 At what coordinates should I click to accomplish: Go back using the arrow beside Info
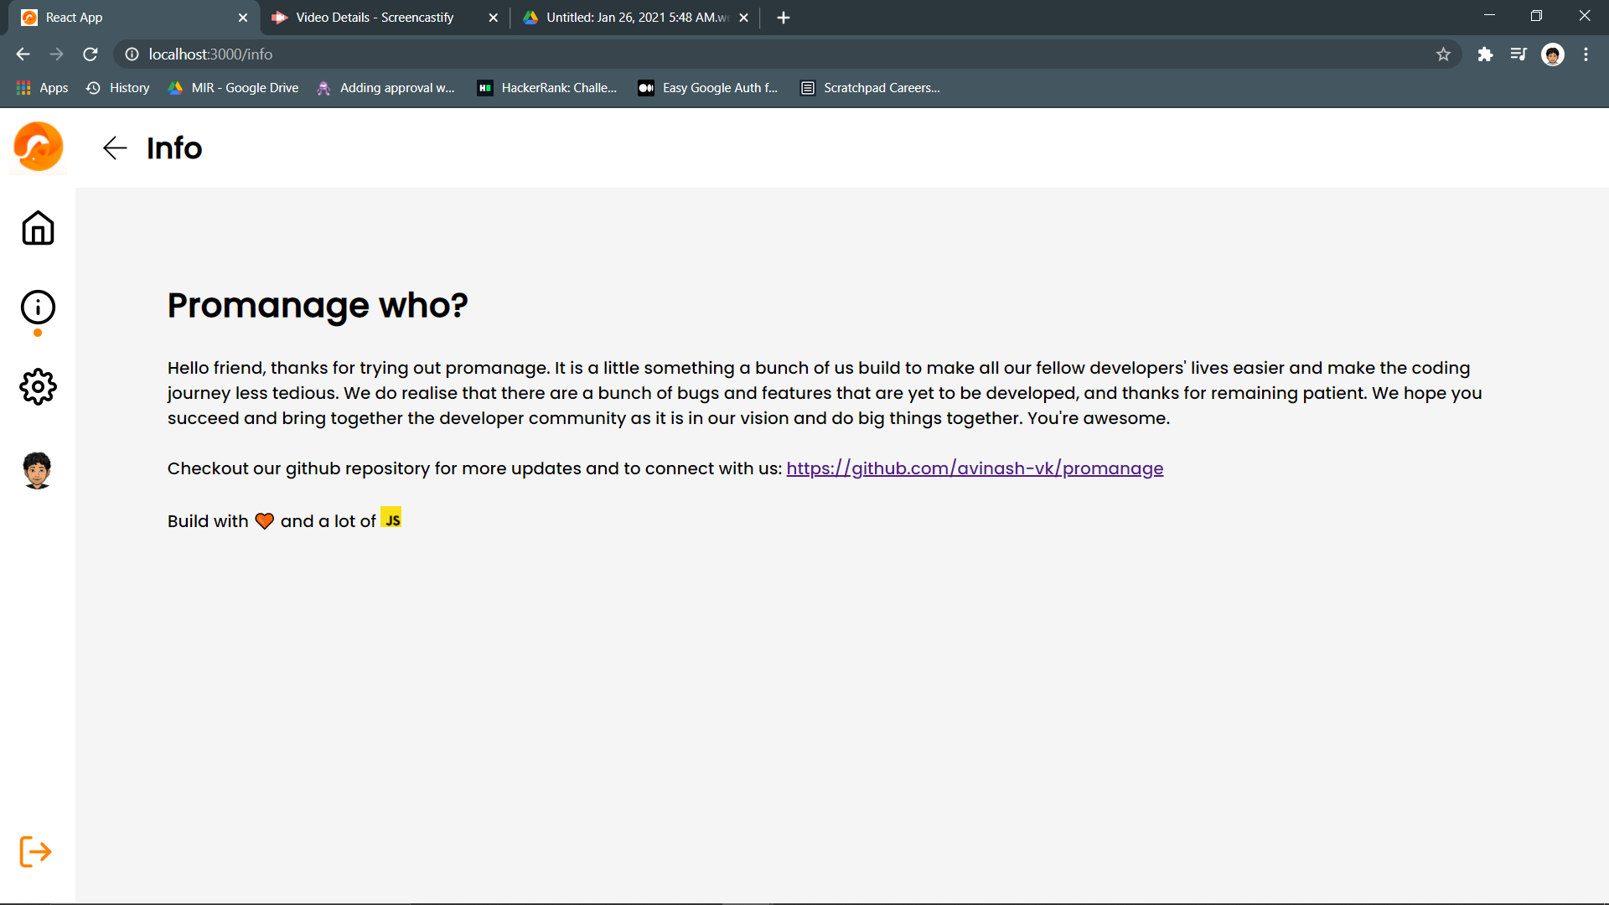[x=115, y=148]
